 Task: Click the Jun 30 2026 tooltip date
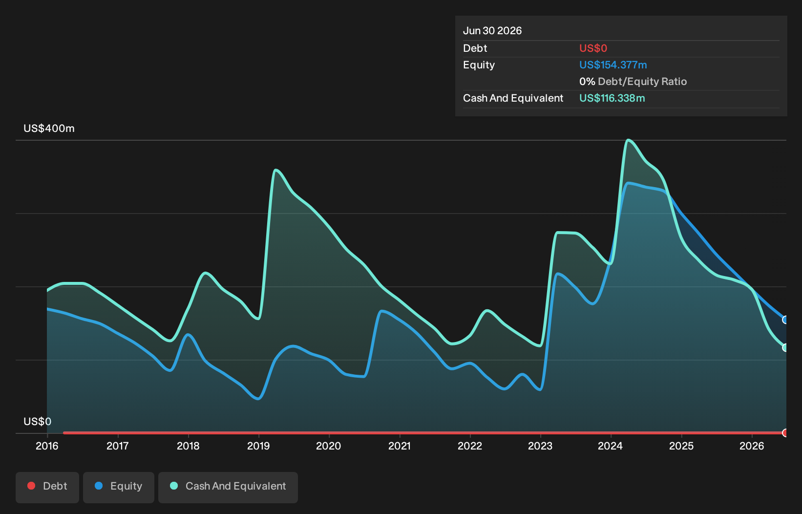(x=492, y=31)
